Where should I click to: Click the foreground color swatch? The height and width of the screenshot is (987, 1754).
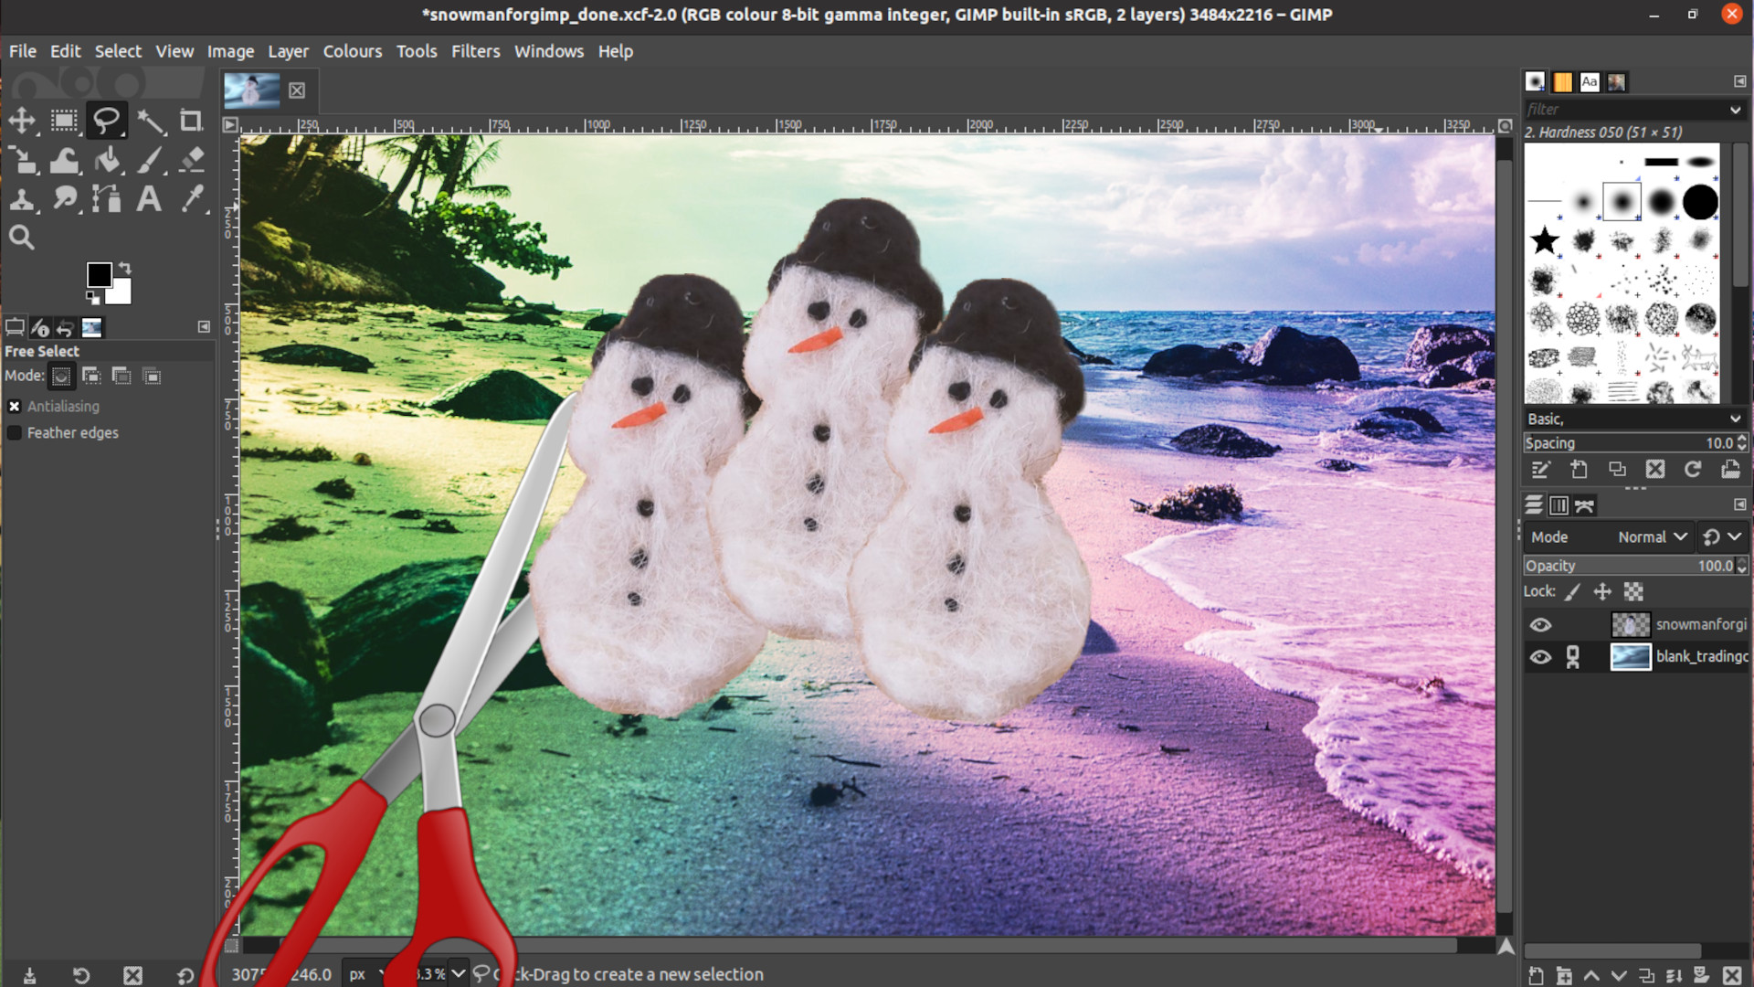pos(99,275)
